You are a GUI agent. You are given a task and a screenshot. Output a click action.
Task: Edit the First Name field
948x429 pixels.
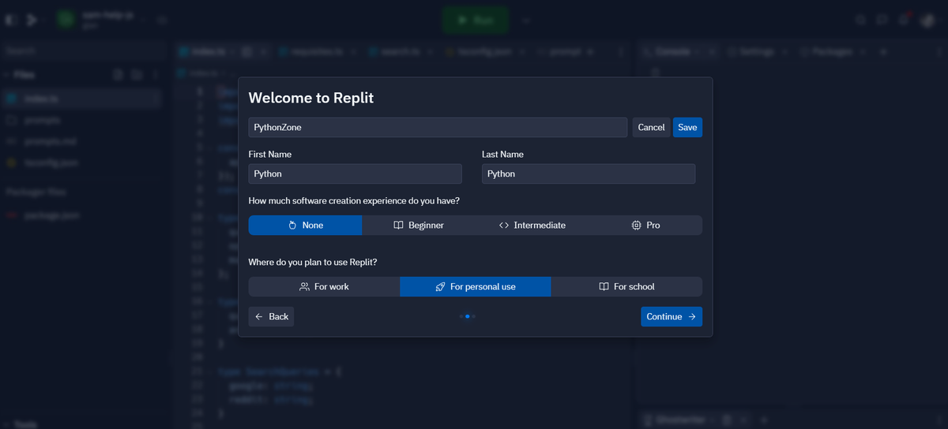[355, 173]
